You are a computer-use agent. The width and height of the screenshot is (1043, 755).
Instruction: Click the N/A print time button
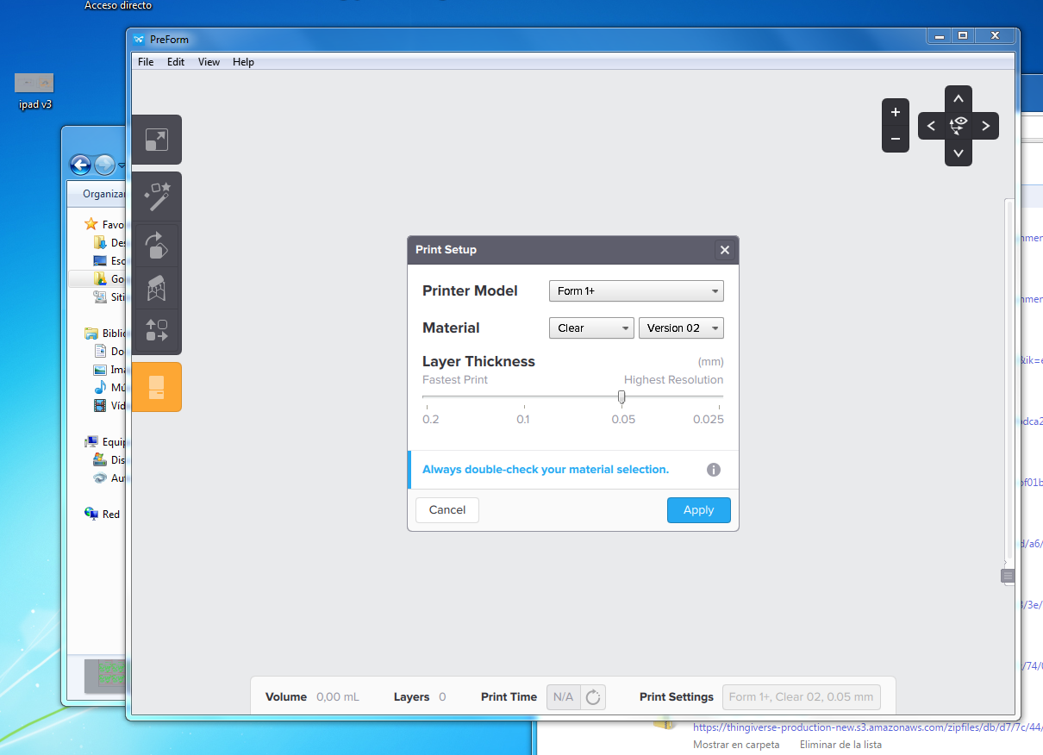tap(563, 697)
